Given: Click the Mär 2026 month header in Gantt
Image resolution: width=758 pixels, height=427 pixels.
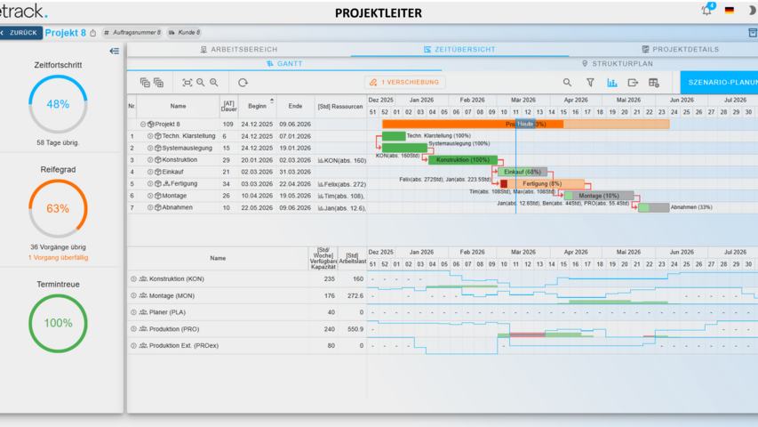Looking at the screenshot, I should point(523,100).
